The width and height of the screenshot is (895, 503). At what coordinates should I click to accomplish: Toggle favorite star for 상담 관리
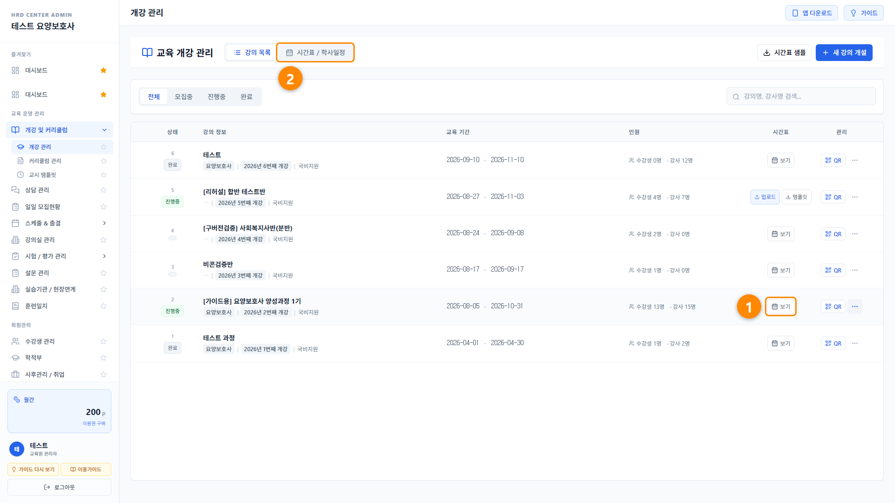point(103,190)
